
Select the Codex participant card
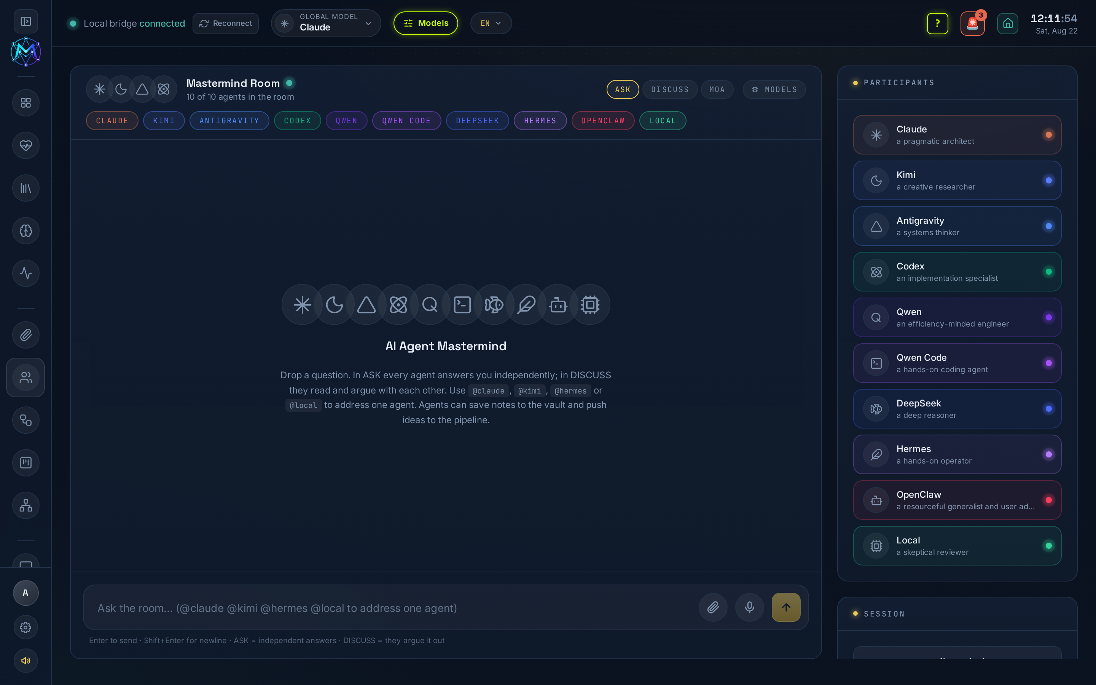(957, 272)
